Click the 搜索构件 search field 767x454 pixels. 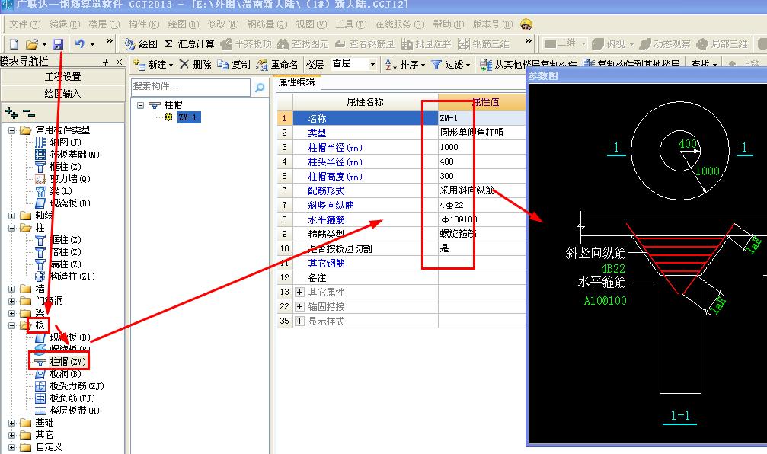pos(190,87)
